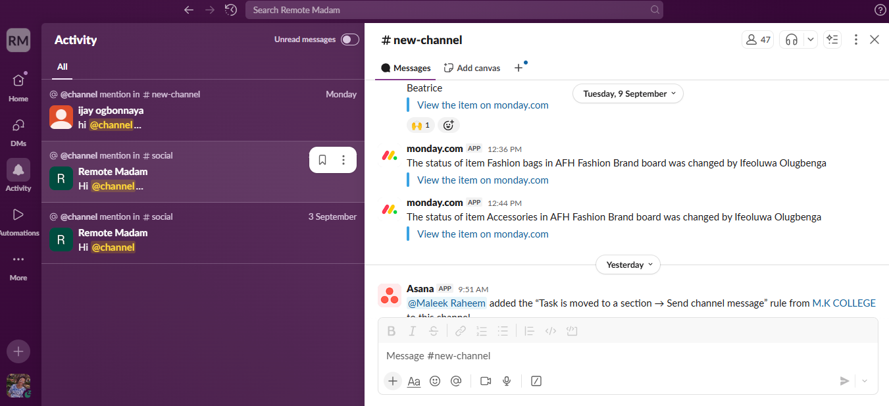Open ijay ogbonnaya's channel mention
The image size is (889, 406).
point(203,110)
